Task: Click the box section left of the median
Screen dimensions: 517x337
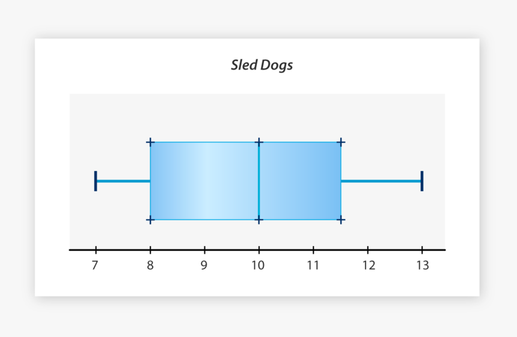Action: click(x=204, y=181)
